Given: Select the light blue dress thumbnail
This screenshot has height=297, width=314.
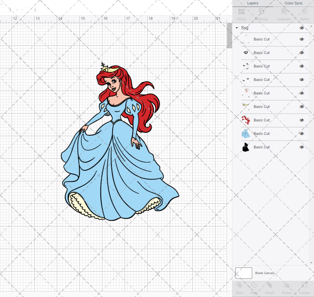Looking at the screenshot, I should (x=246, y=134).
